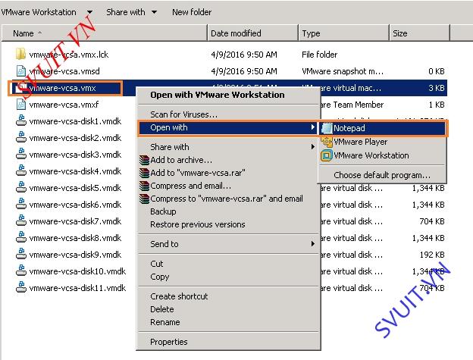Select the vmware-vcsa-disk9.vmdk file name

coord(75,255)
